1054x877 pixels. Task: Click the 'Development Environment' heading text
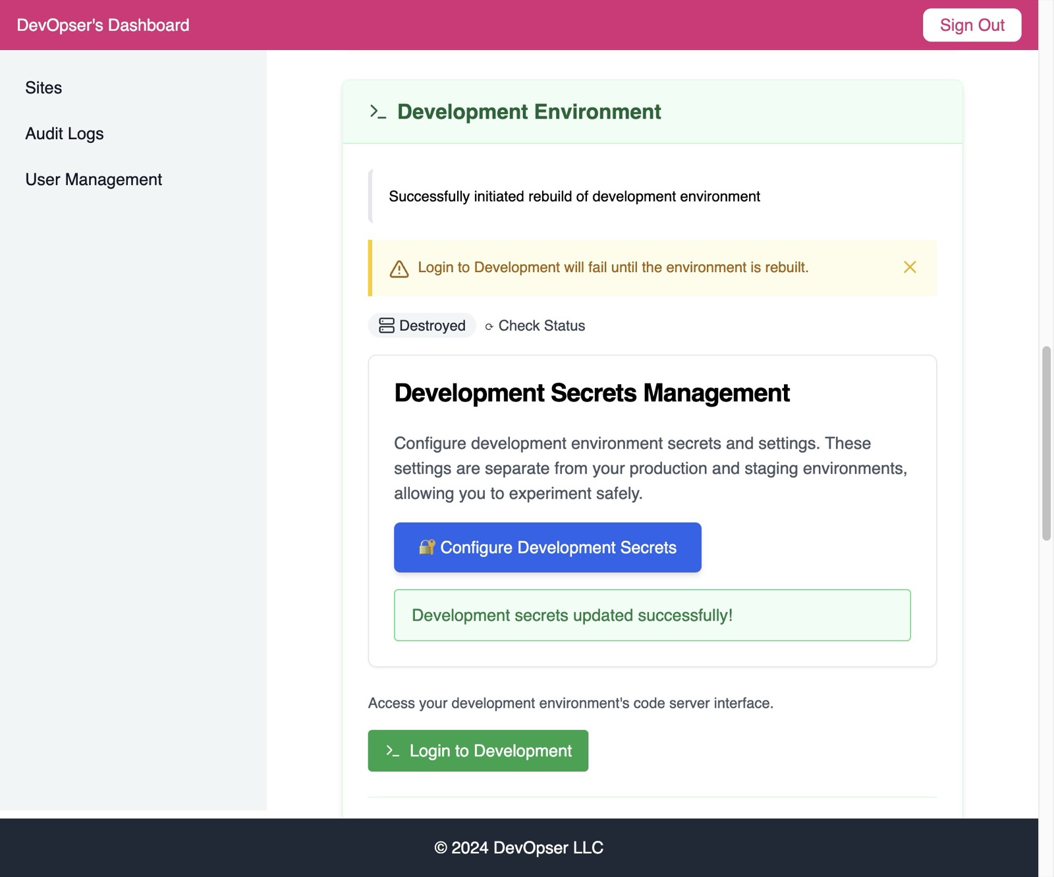point(529,112)
